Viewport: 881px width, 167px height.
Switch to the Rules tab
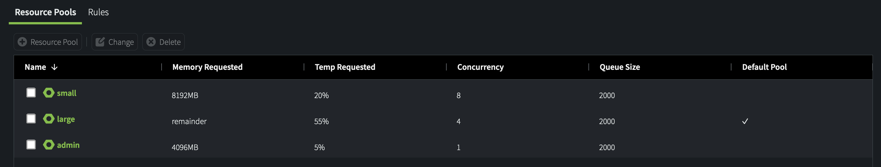(98, 12)
